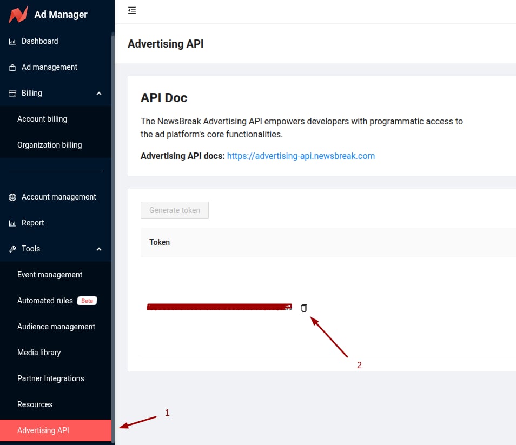Viewport: 516px width, 445px height.
Task: Click the Tools wrench icon
Action: point(12,249)
